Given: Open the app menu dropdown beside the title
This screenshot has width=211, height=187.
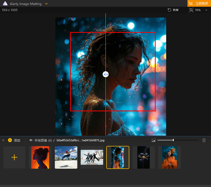Looking at the screenshot, I should point(46,4).
